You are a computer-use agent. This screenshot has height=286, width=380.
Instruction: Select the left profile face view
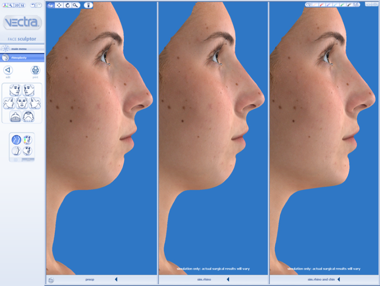(x=35, y=103)
